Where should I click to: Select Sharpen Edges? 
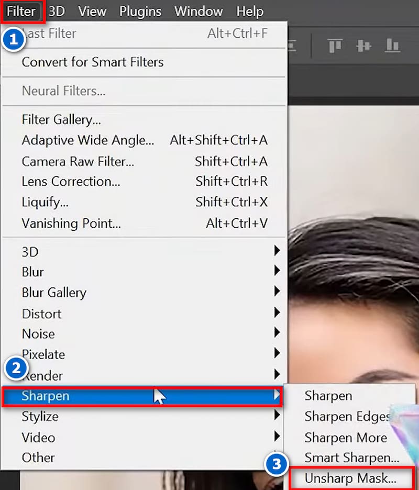pos(347,416)
